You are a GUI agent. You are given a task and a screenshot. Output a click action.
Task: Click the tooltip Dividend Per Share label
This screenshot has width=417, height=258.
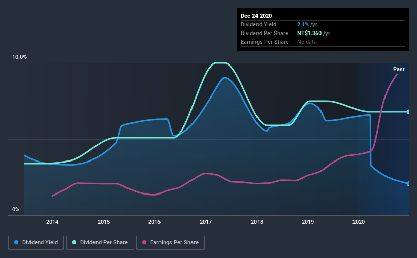(265, 33)
